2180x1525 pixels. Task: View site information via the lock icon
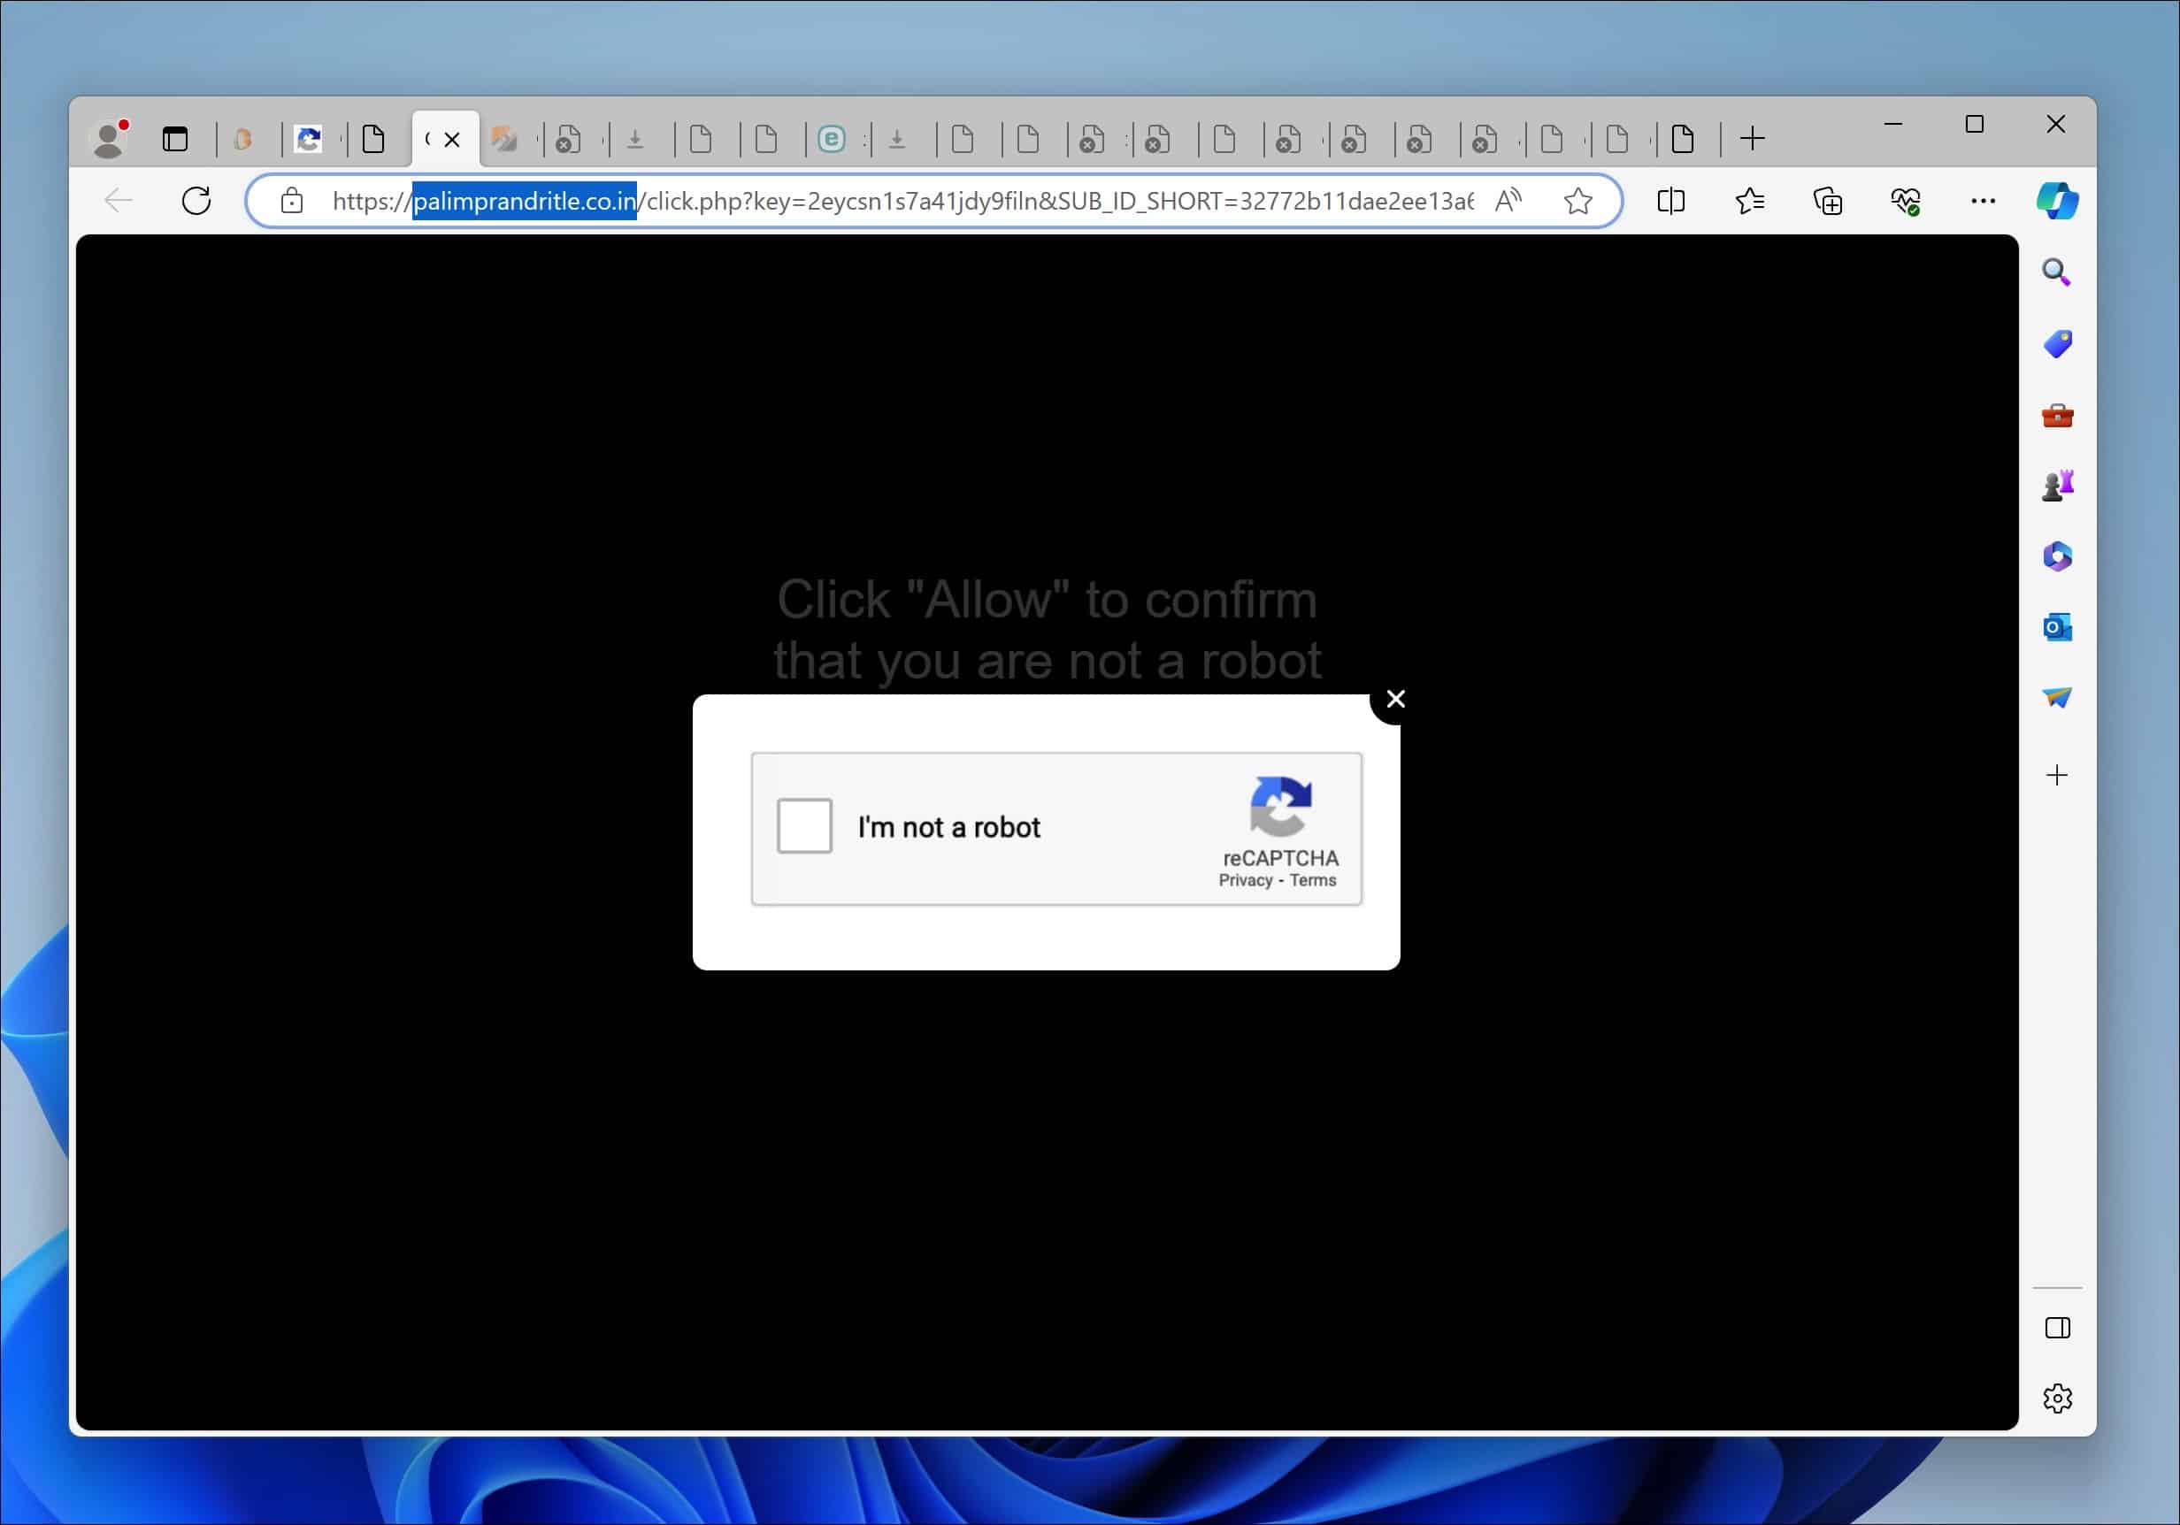tap(293, 202)
